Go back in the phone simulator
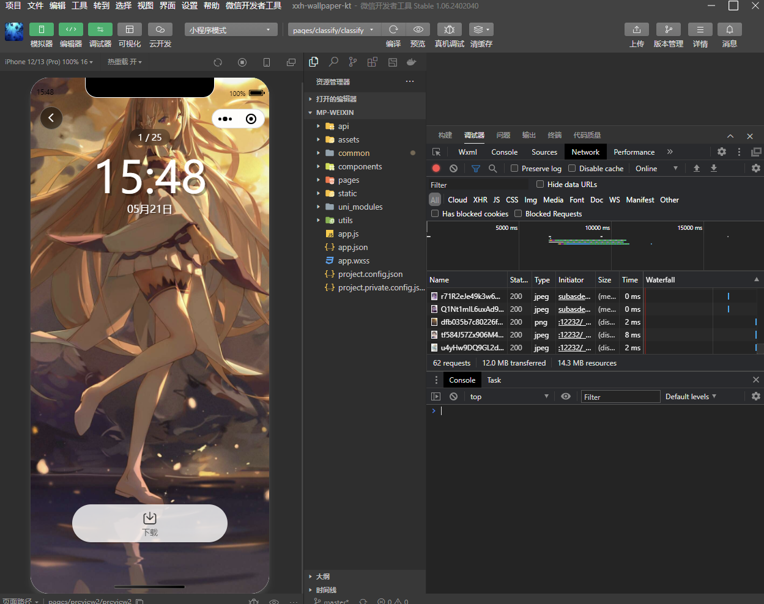 51,117
